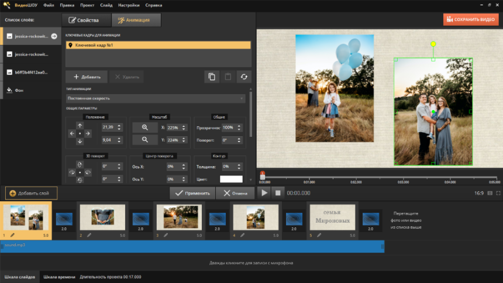Click the sound.mp3 audio track
503x283 pixels.
[192, 246]
